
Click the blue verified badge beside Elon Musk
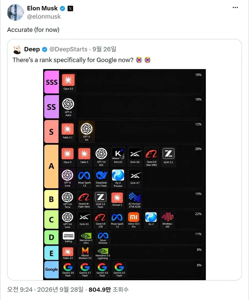(x=62, y=9)
